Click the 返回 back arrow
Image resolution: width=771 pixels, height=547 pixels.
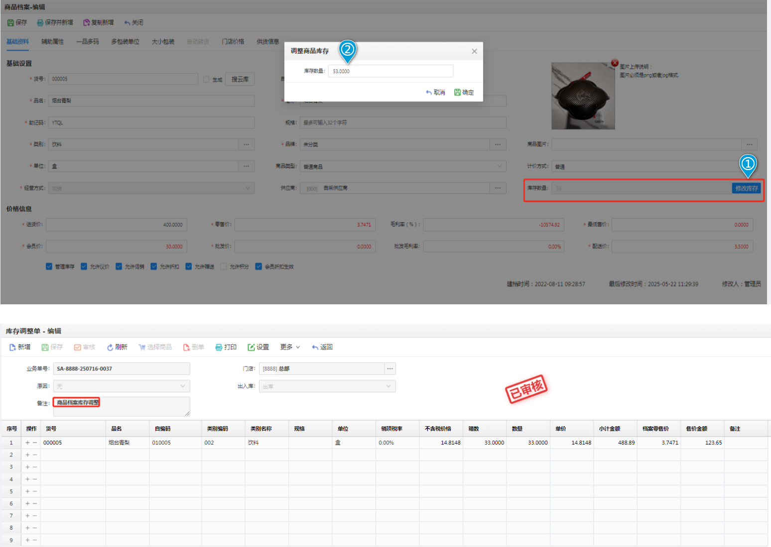click(315, 347)
